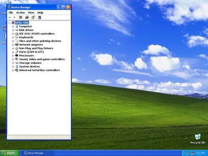Expand the IDE ATA/ATAPI controllers node
The image size is (208, 156).
13,34
